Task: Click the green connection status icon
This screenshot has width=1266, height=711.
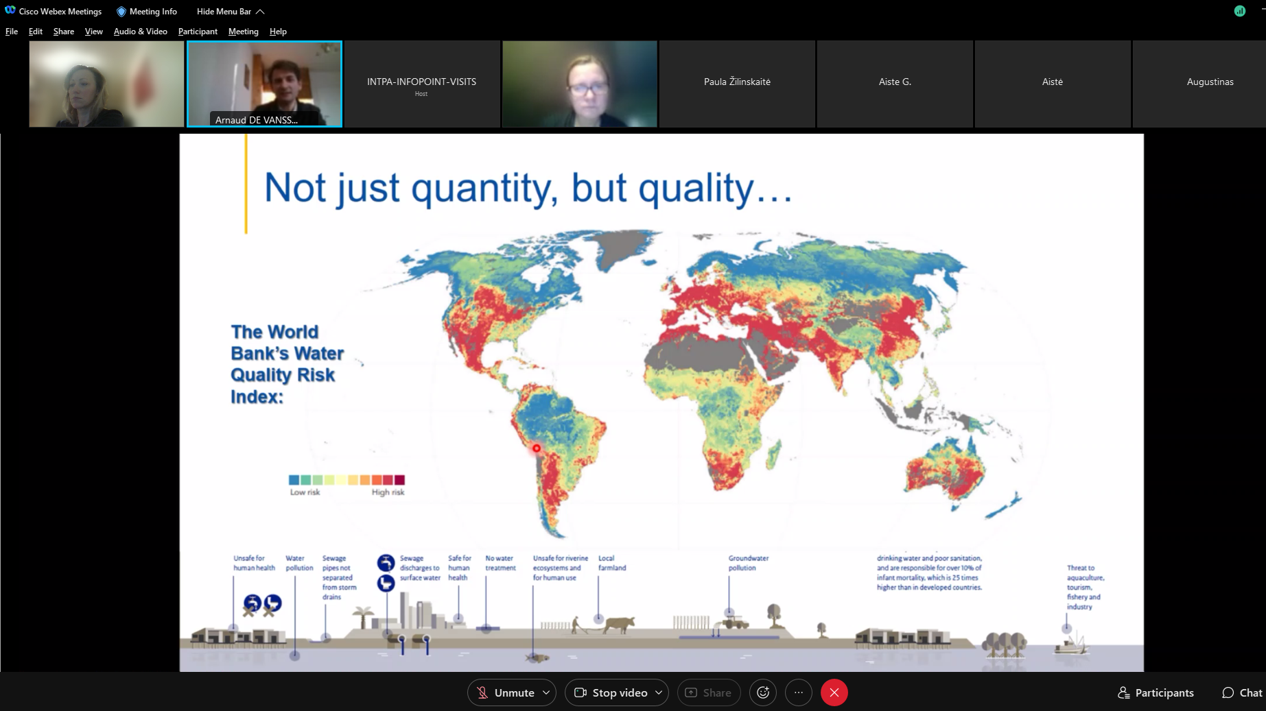Action: coord(1240,11)
